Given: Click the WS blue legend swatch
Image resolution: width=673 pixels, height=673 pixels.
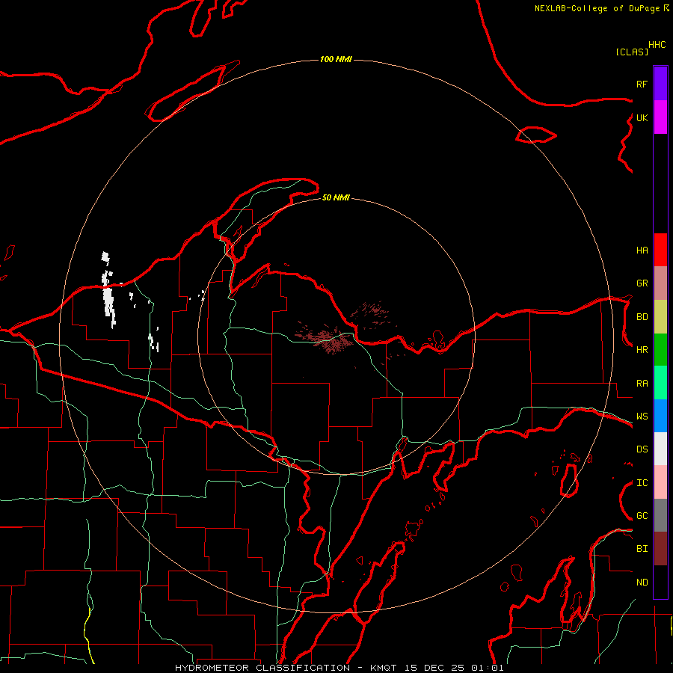Looking at the screenshot, I should pos(660,416).
